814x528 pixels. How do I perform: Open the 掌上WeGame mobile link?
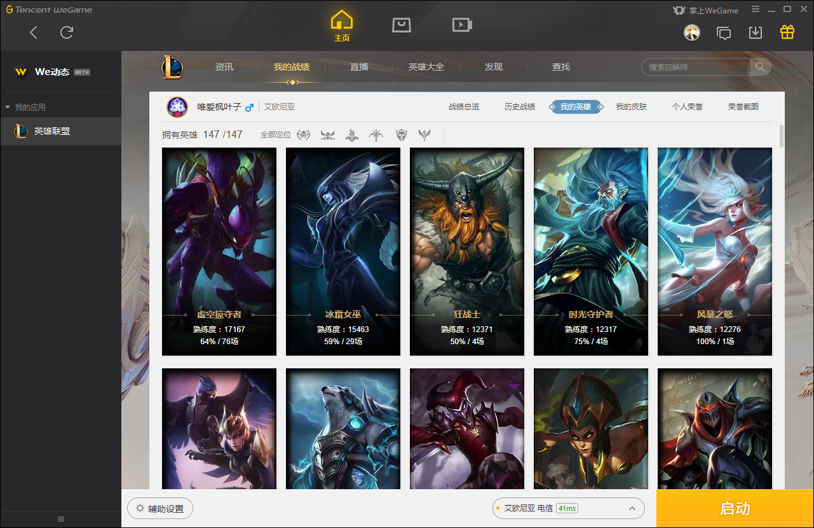[x=705, y=10]
